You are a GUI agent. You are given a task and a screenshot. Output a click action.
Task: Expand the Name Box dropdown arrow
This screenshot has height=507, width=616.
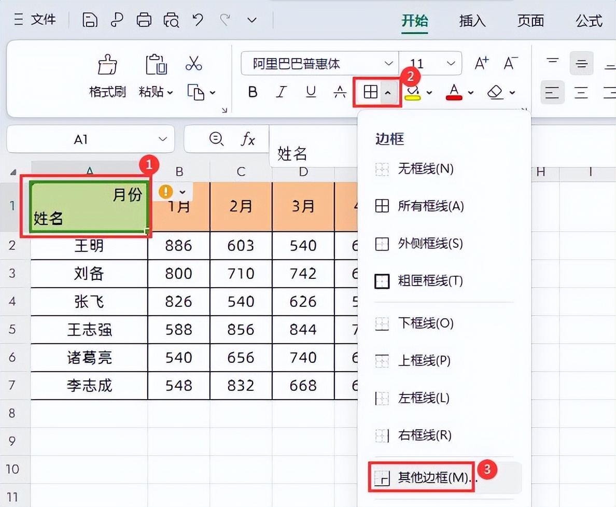pyautogui.click(x=163, y=139)
